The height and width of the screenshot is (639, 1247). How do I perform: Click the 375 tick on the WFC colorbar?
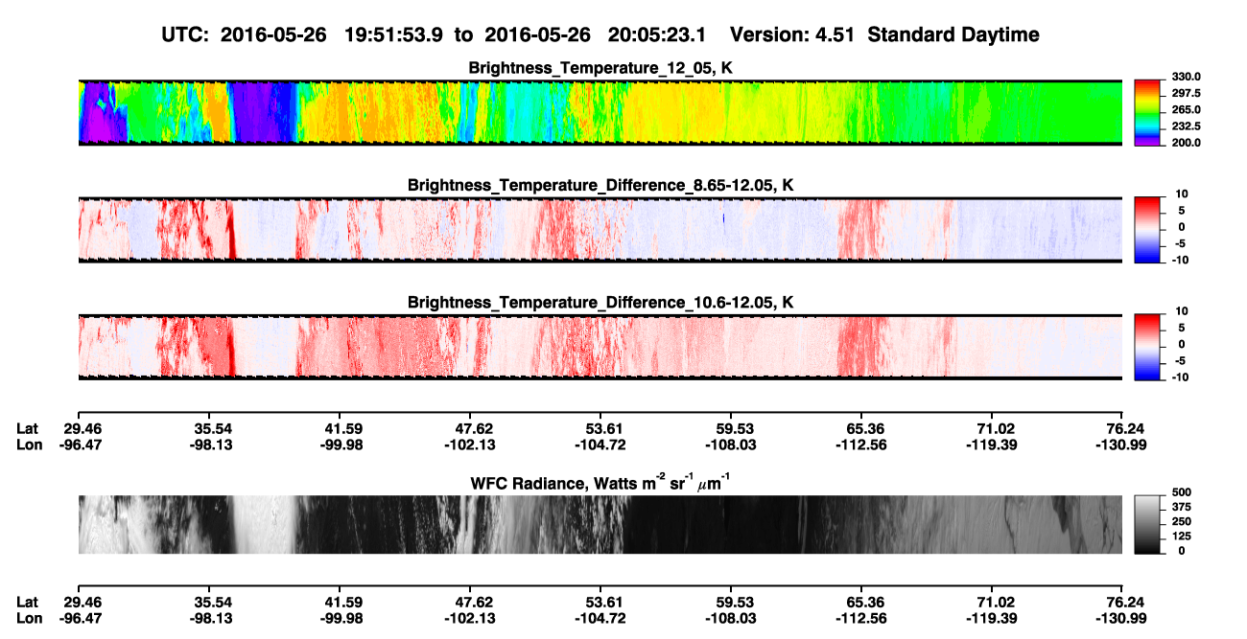tap(1183, 507)
